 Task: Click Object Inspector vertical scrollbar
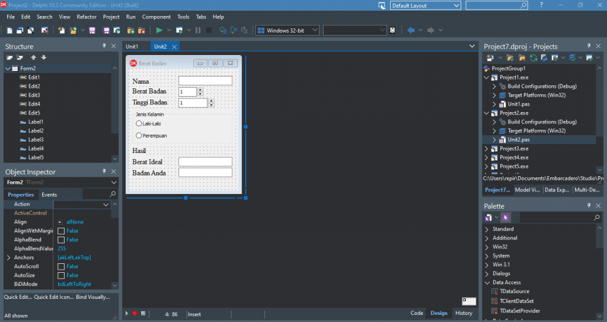[x=114, y=244]
